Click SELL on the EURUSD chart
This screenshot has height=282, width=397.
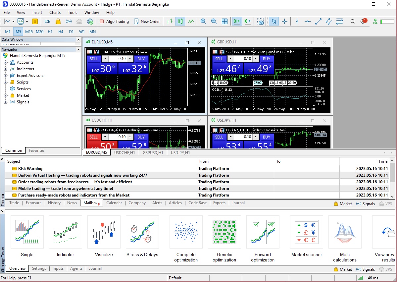(94, 59)
